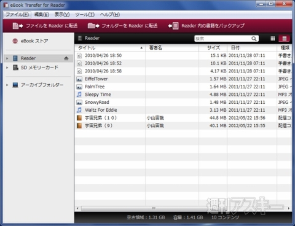Select the SnowyRoad title
This screenshot has height=226, width=295.
97,103
